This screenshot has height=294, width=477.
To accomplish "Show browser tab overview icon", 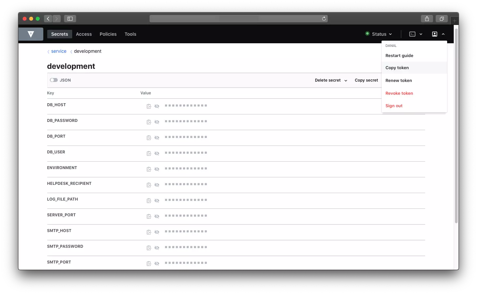I will [x=442, y=19].
